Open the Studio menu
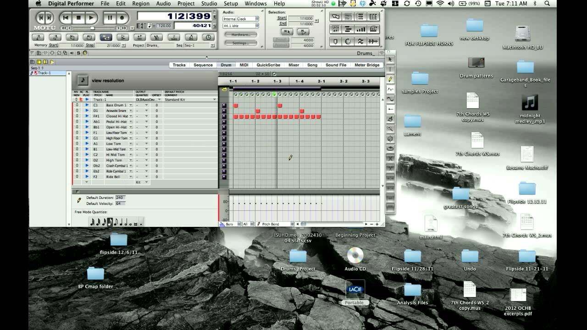Screen dimensions: 587x330 tap(209, 4)
